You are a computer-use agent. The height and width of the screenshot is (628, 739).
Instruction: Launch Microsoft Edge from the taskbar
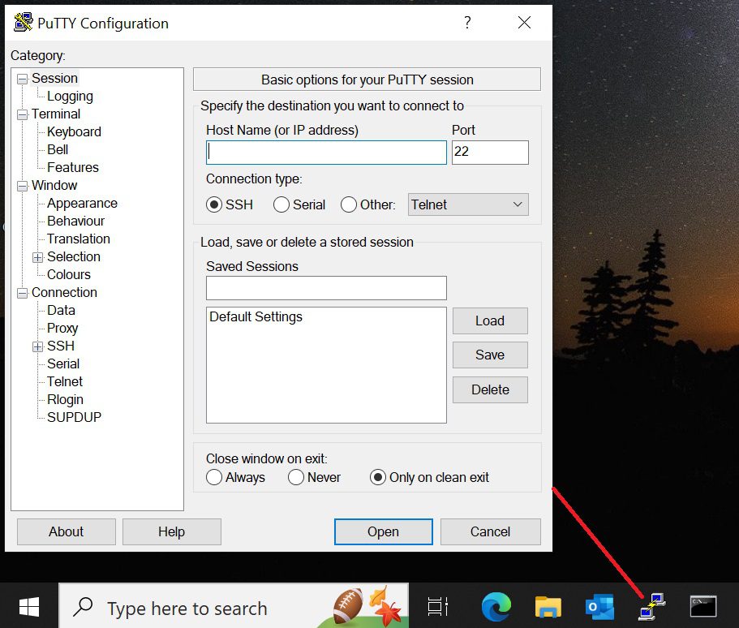496,606
